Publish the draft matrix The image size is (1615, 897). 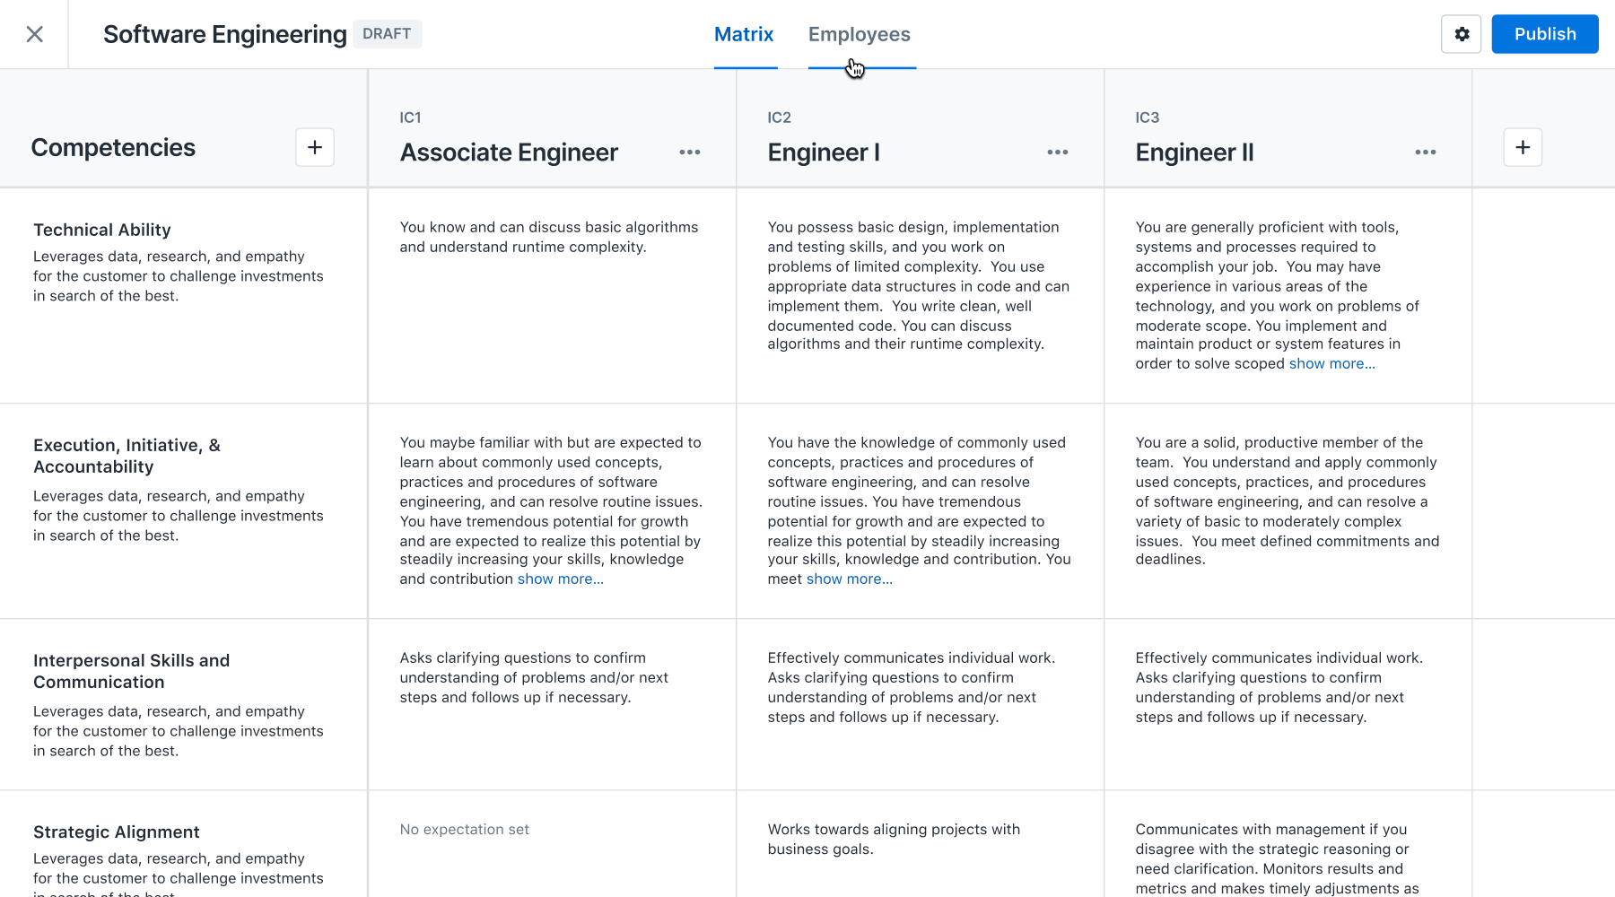point(1544,33)
